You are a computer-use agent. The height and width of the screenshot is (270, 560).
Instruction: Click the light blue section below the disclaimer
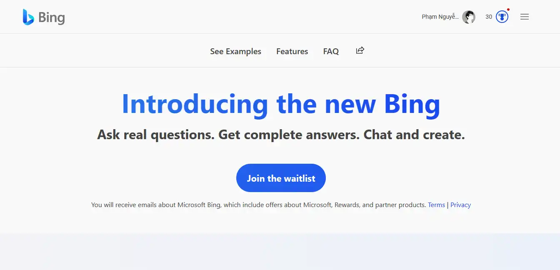(280, 252)
